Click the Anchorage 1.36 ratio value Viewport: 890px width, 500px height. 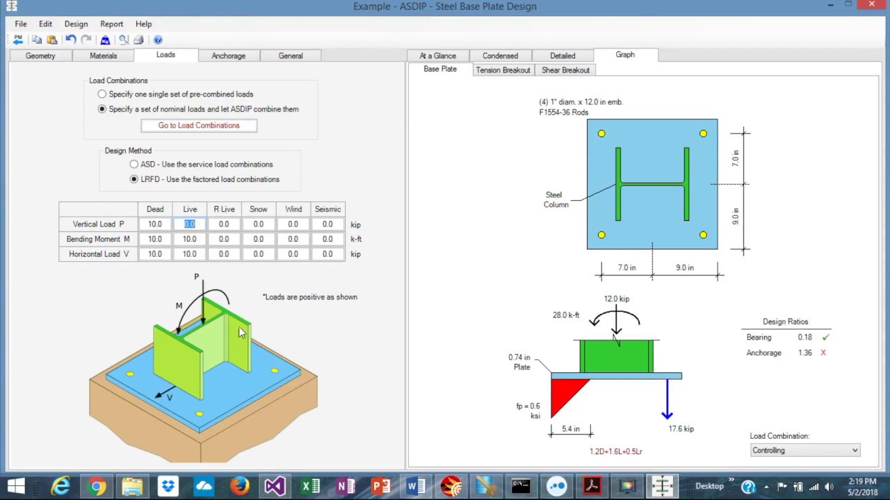804,353
